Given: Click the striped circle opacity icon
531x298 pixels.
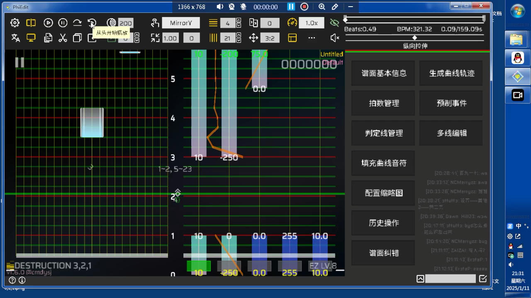Looking at the screenshot, I should pos(111,23).
